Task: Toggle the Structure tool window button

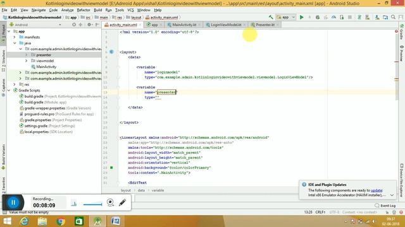Action: tap(3, 61)
